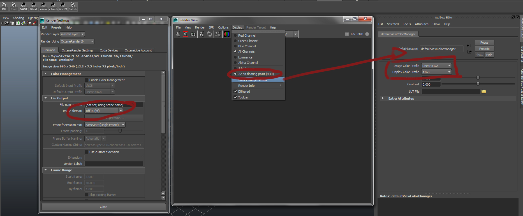Click the File name prefix field
The height and width of the screenshot is (216, 523).
pos(114,105)
